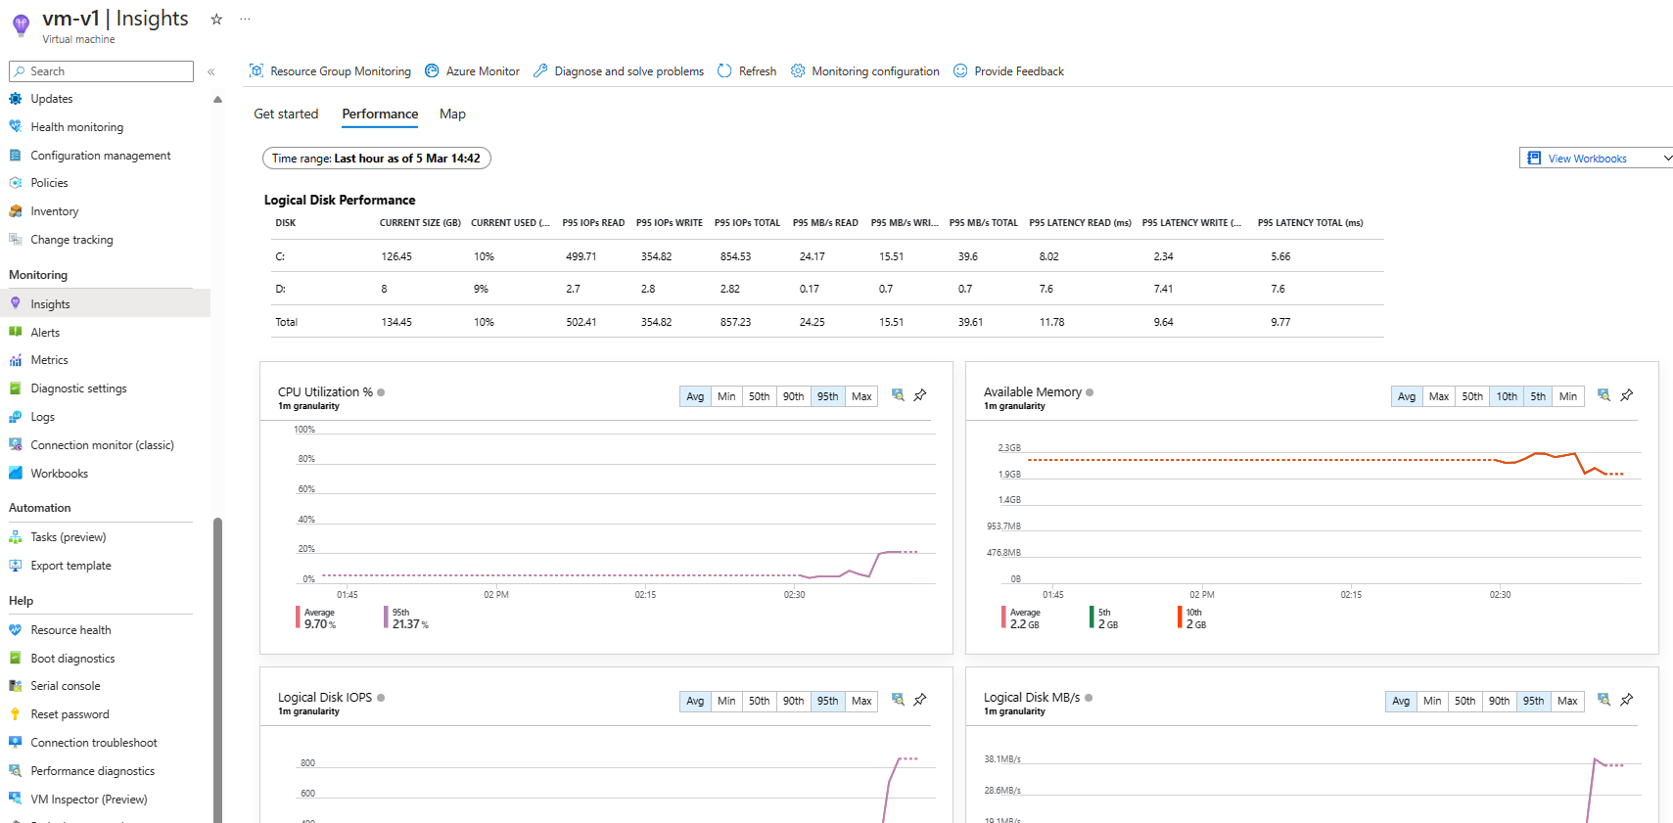Open Change tracking
The width and height of the screenshot is (1673, 823).
[71, 240]
